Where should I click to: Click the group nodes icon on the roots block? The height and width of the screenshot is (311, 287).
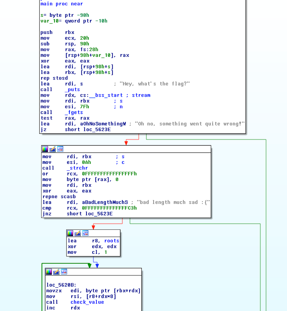(85, 233)
